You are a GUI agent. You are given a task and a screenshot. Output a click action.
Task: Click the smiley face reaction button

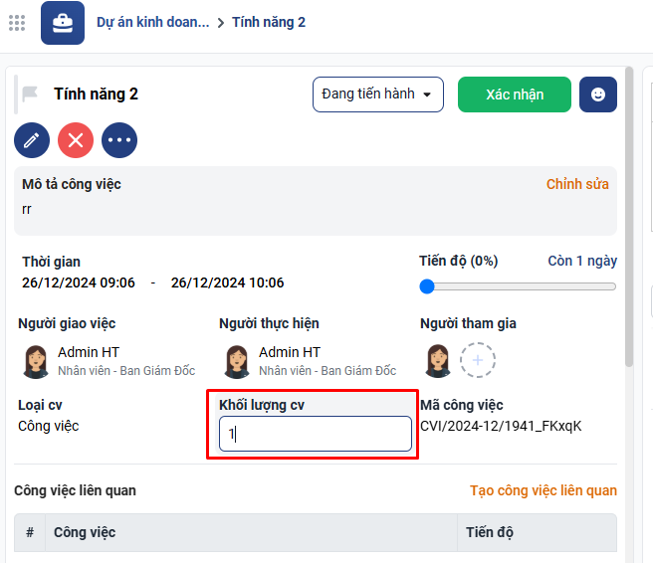pos(597,94)
